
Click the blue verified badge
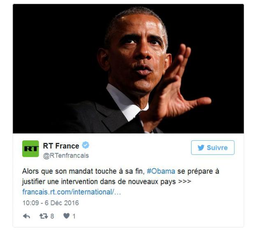pos(85,145)
